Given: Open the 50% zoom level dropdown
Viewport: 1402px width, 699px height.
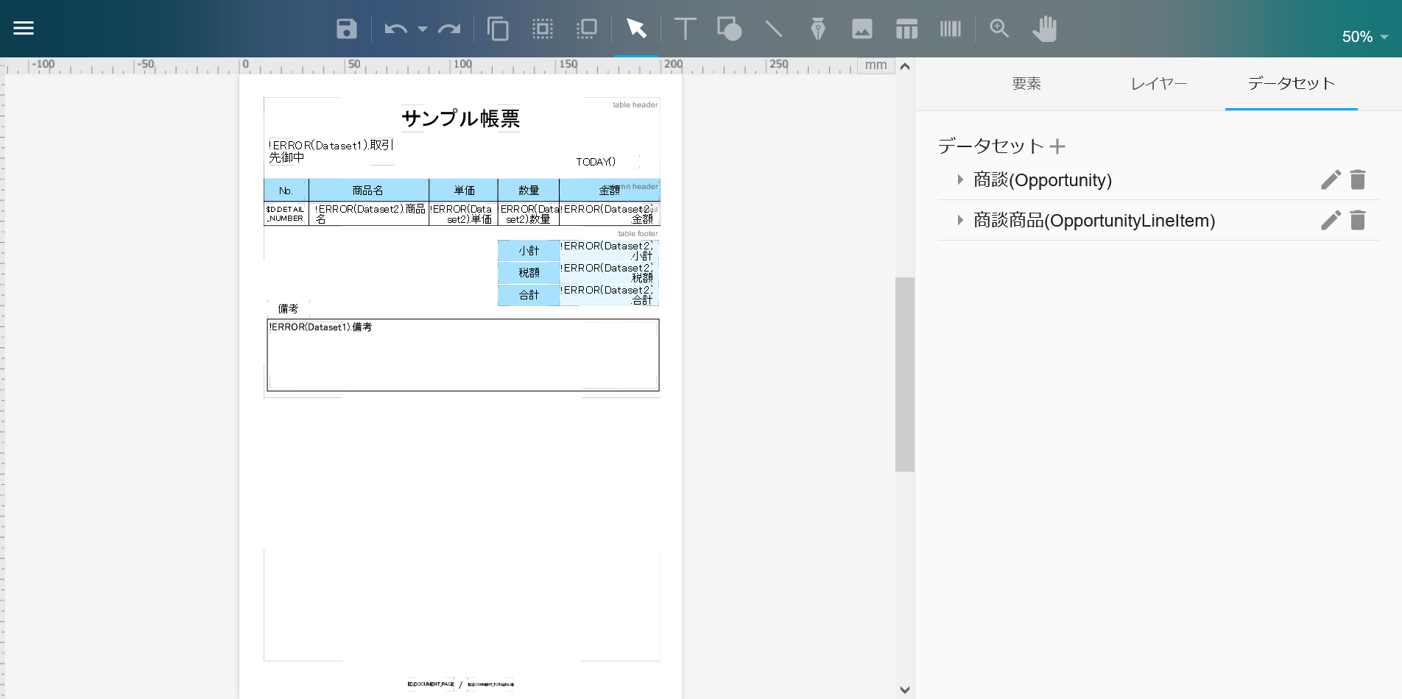Looking at the screenshot, I should (x=1364, y=37).
